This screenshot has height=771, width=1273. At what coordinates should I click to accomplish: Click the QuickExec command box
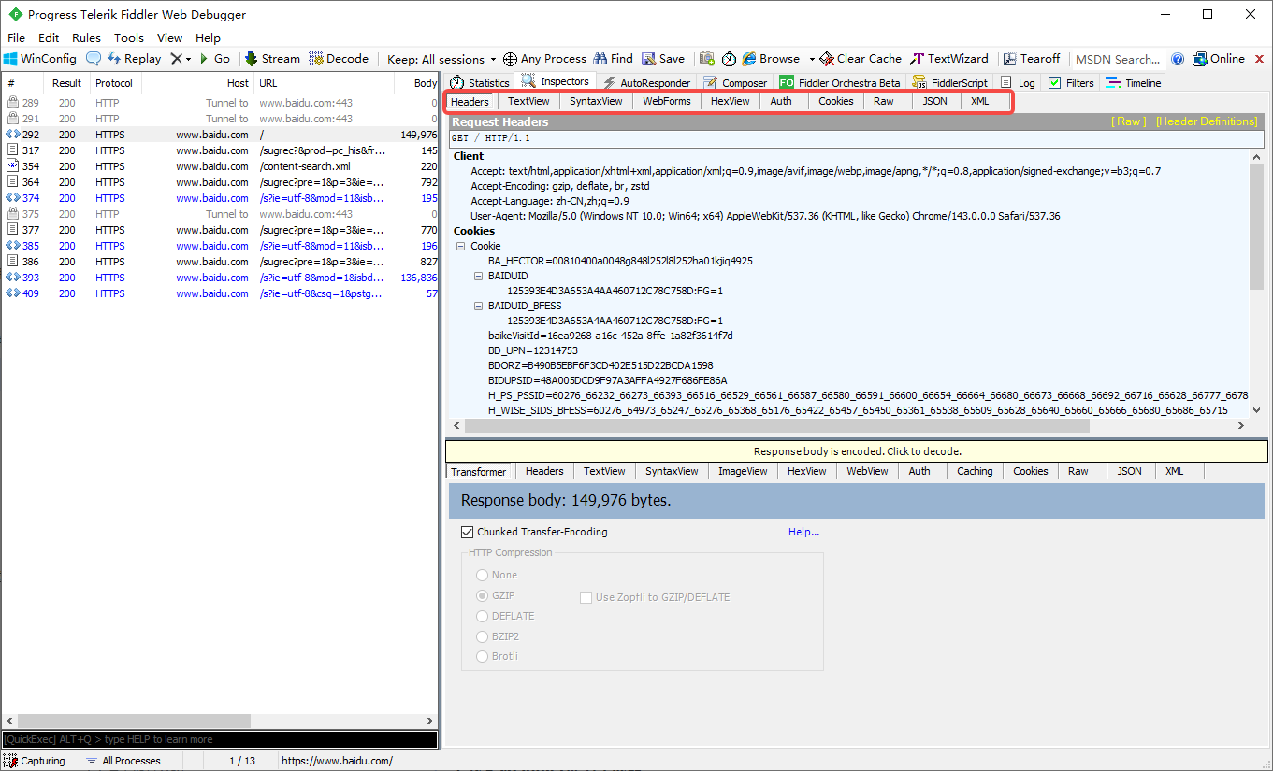[x=220, y=739]
